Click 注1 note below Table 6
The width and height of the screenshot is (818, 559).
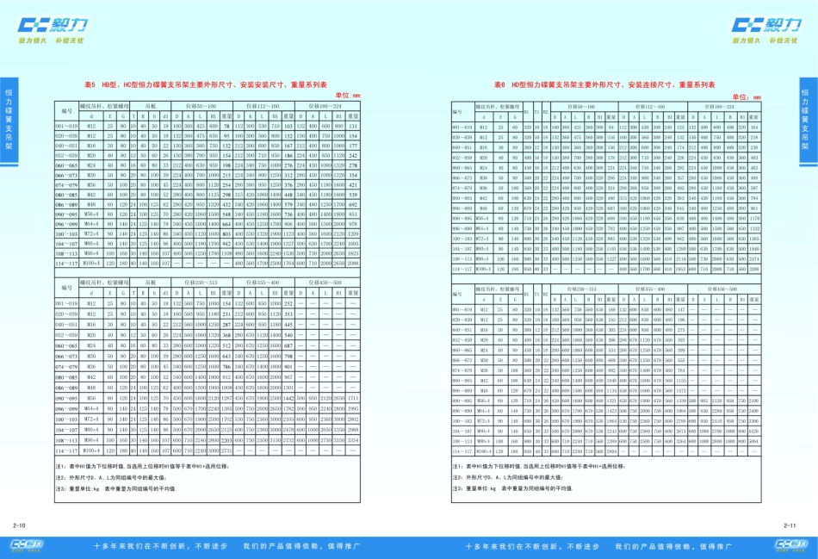[538, 466]
